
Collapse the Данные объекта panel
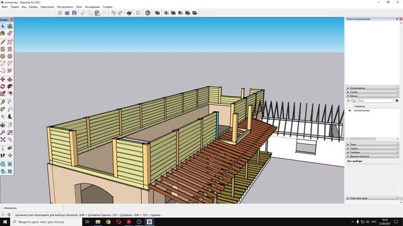tap(372, 156)
